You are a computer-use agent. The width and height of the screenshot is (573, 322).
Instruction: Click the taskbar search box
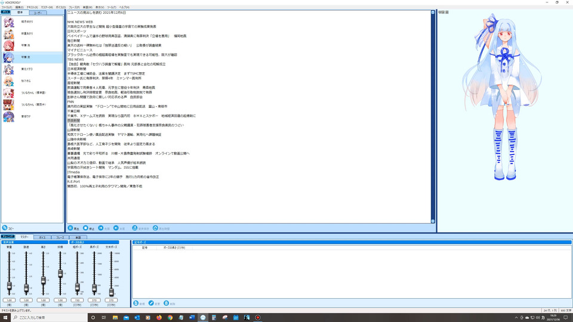(50, 318)
